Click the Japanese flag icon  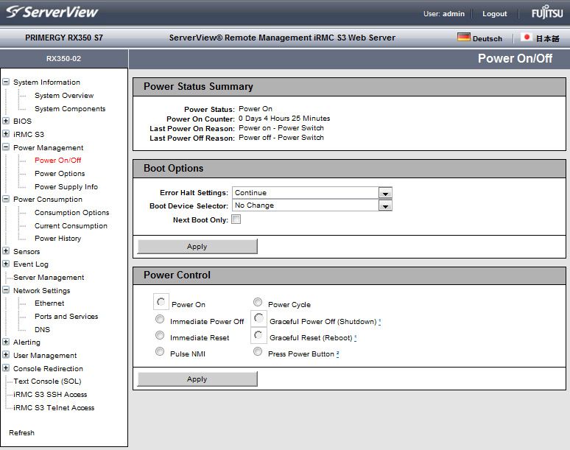[x=527, y=37]
